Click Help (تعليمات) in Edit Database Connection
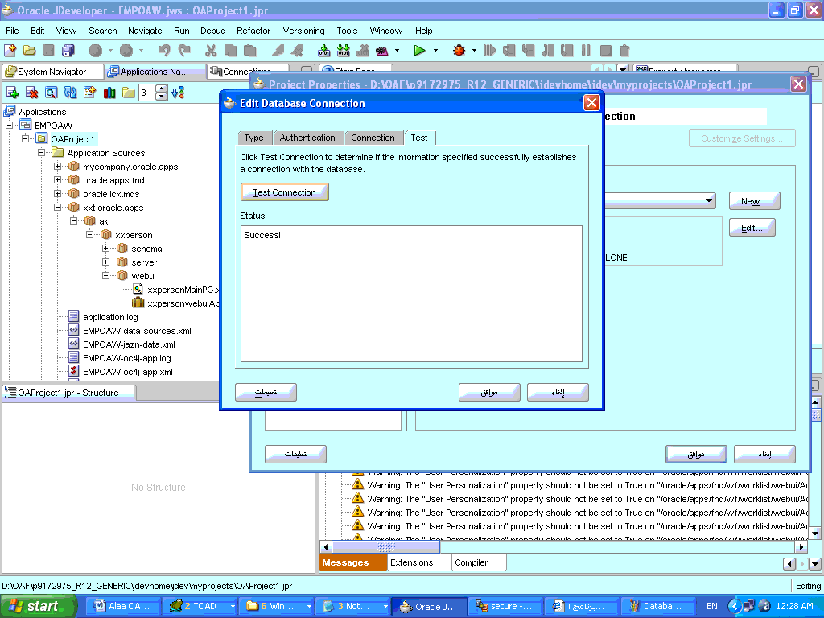The height and width of the screenshot is (618, 824). click(266, 392)
